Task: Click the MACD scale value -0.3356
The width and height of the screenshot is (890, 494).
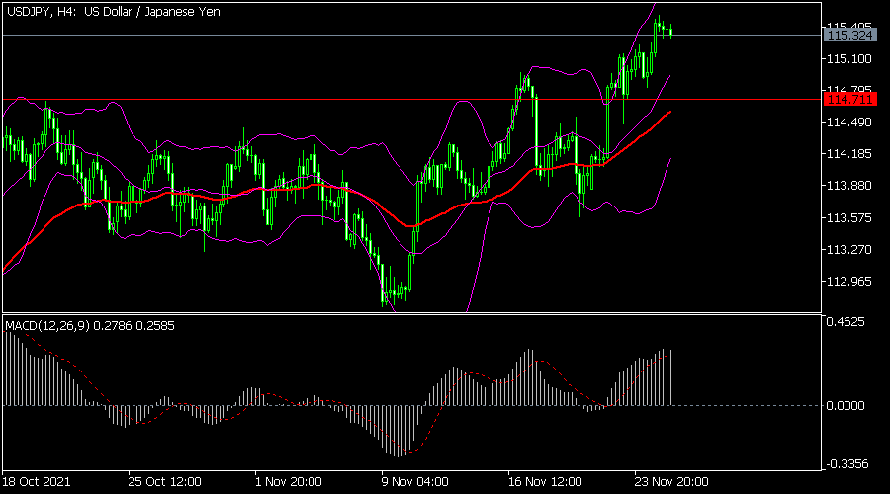Action: pyautogui.click(x=846, y=464)
